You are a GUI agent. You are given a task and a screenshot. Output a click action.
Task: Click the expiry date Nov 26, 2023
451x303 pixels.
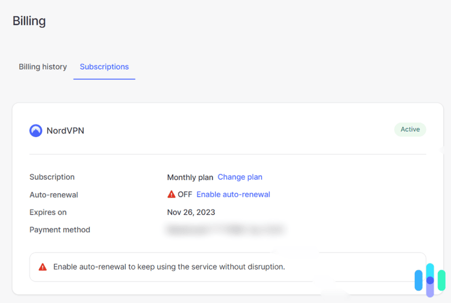pos(191,212)
